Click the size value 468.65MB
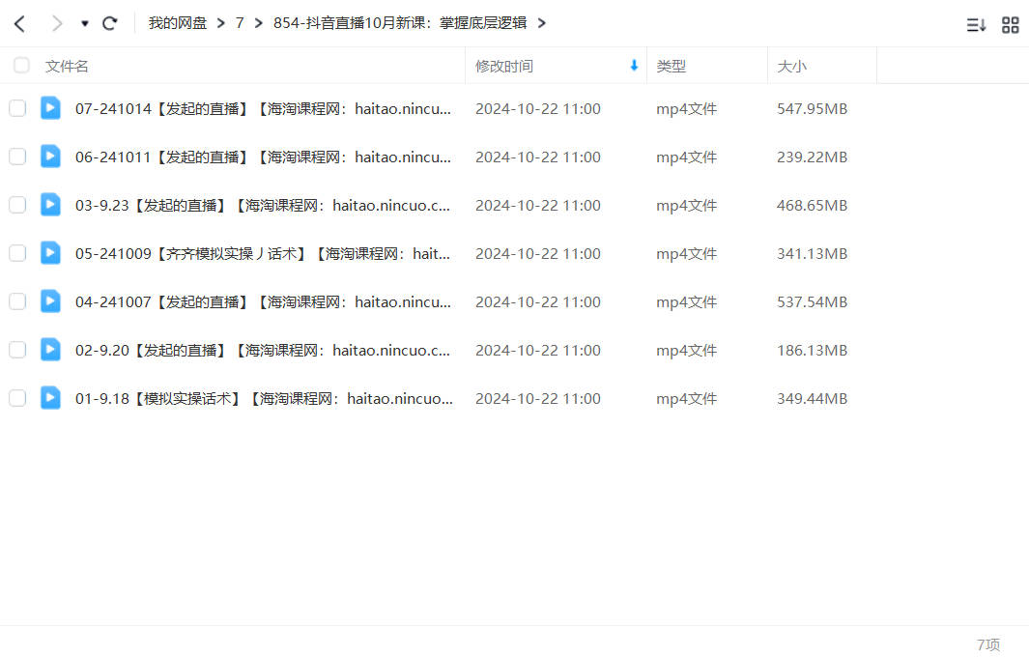The image size is (1029, 657). (812, 206)
